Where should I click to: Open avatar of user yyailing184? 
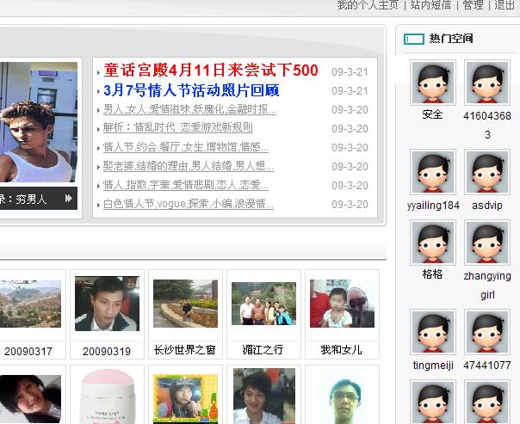(x=433, y=172)
